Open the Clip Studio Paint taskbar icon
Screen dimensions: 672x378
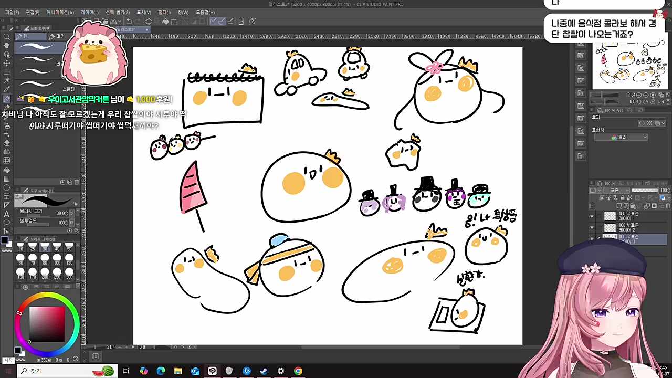coord(212,371)
